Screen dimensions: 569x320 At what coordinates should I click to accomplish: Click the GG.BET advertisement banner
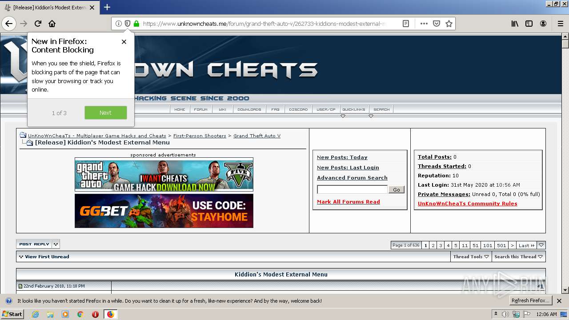click(164, 211)
